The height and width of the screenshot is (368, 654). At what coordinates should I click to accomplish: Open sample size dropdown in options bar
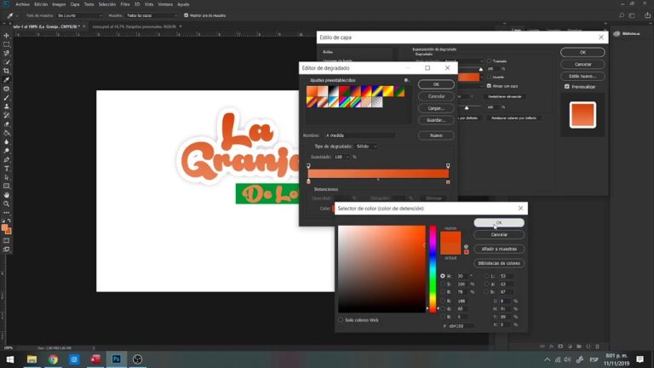[x=80, y=15]
